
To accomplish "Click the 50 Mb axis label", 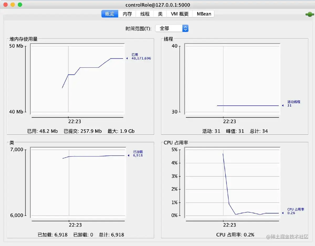I will [16, 46].
